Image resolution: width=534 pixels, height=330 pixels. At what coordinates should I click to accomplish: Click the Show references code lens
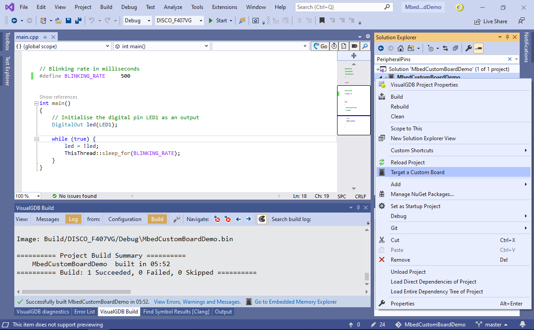[x=58, y=97]
